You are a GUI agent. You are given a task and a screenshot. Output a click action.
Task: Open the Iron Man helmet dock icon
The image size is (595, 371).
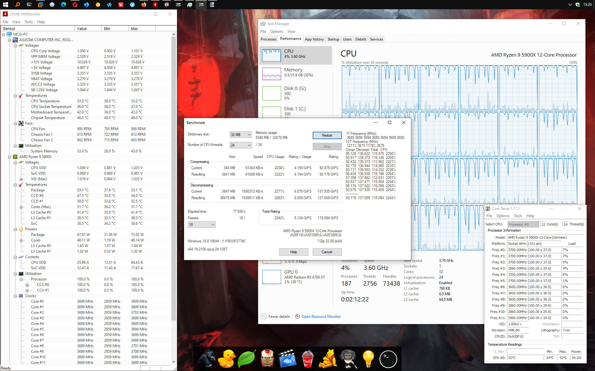(267, 359)
